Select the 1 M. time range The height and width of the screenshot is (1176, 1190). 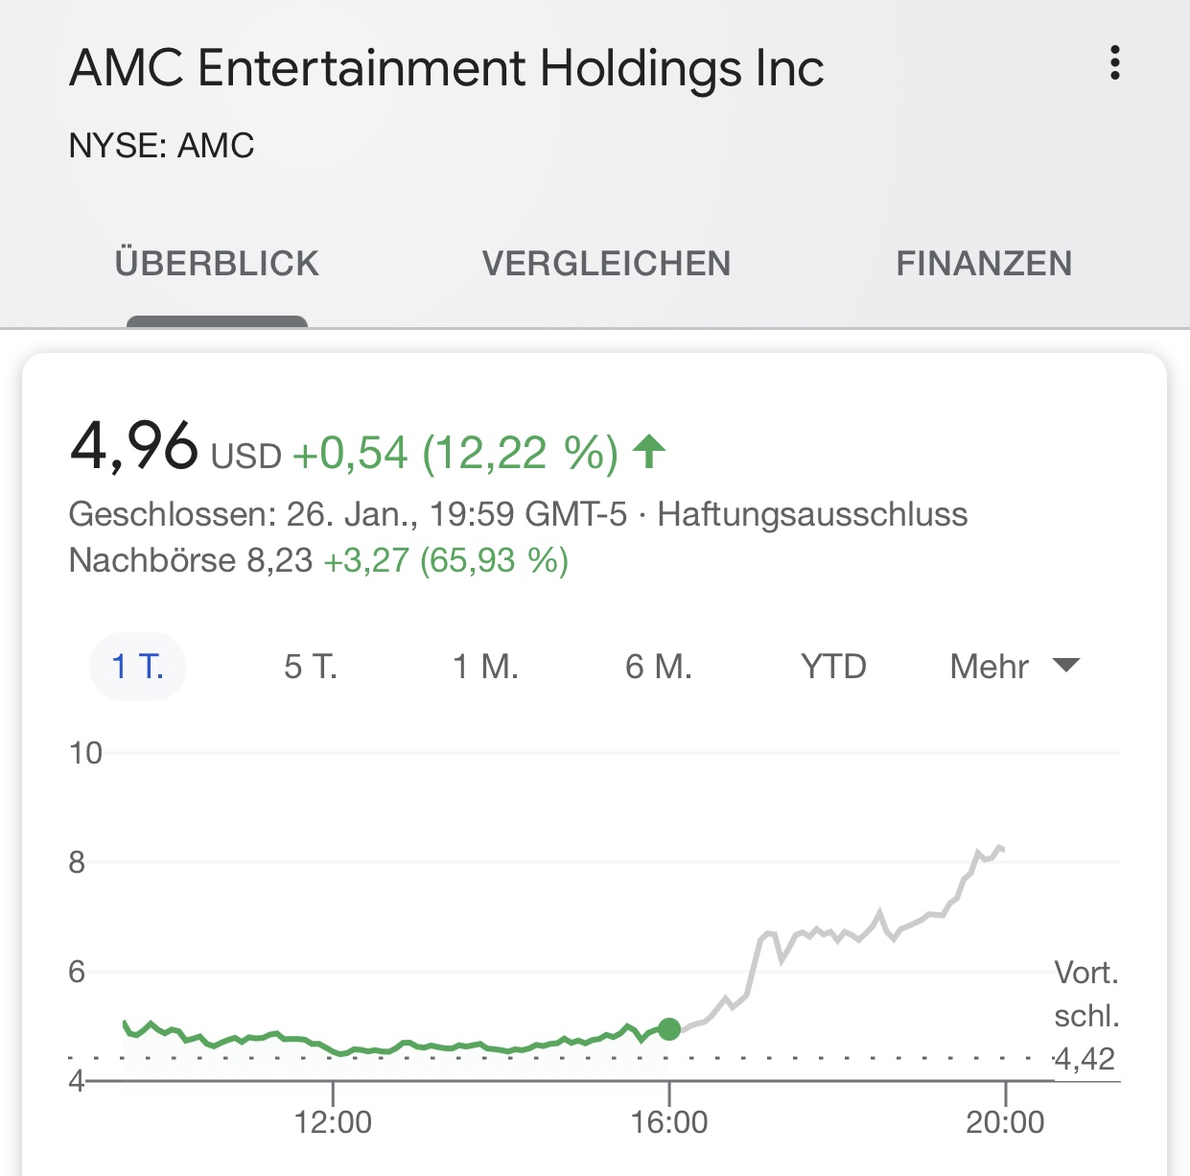(485, 666)
